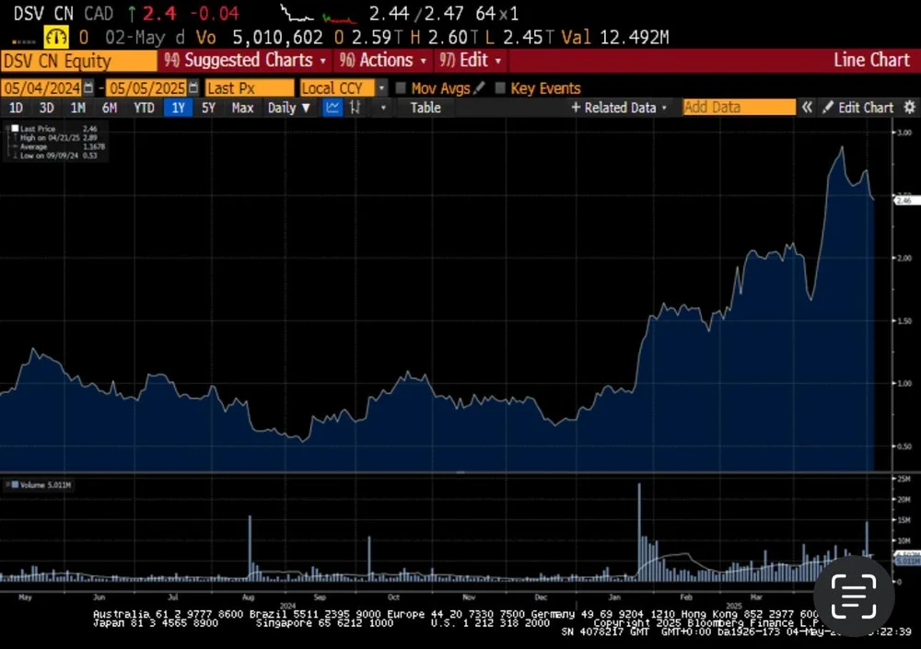This screenshot has width=921, height=649.
Task: Open the end date calendar picker icon
Action: 193,88
